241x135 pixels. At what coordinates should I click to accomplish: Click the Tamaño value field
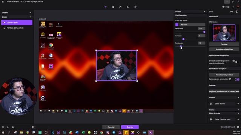[x=201, y=36]
